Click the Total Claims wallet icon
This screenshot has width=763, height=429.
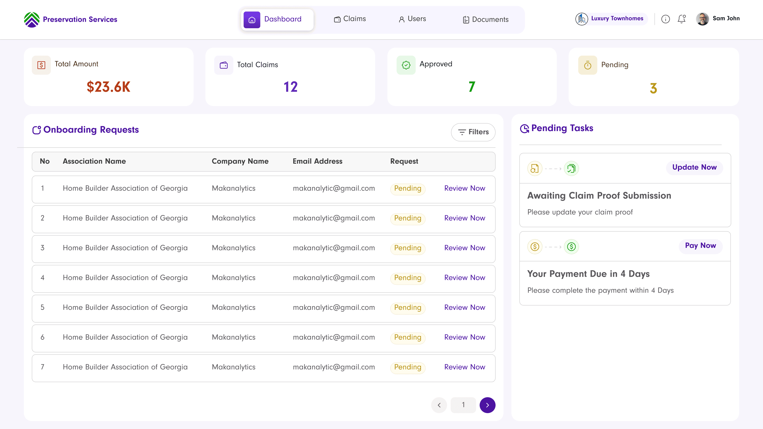(x=224, y=65)
